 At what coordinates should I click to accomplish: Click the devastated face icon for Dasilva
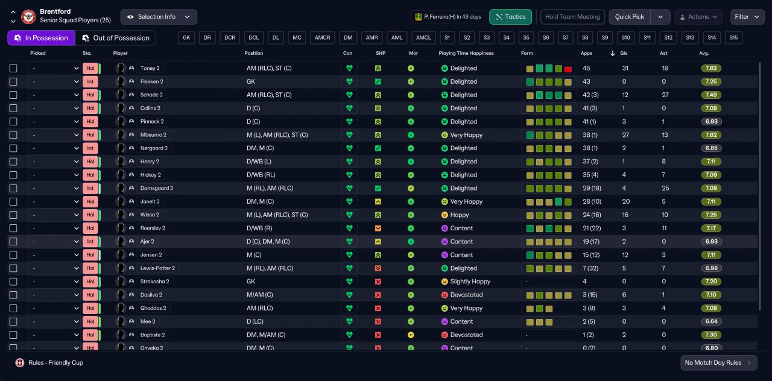click(445, 295)
